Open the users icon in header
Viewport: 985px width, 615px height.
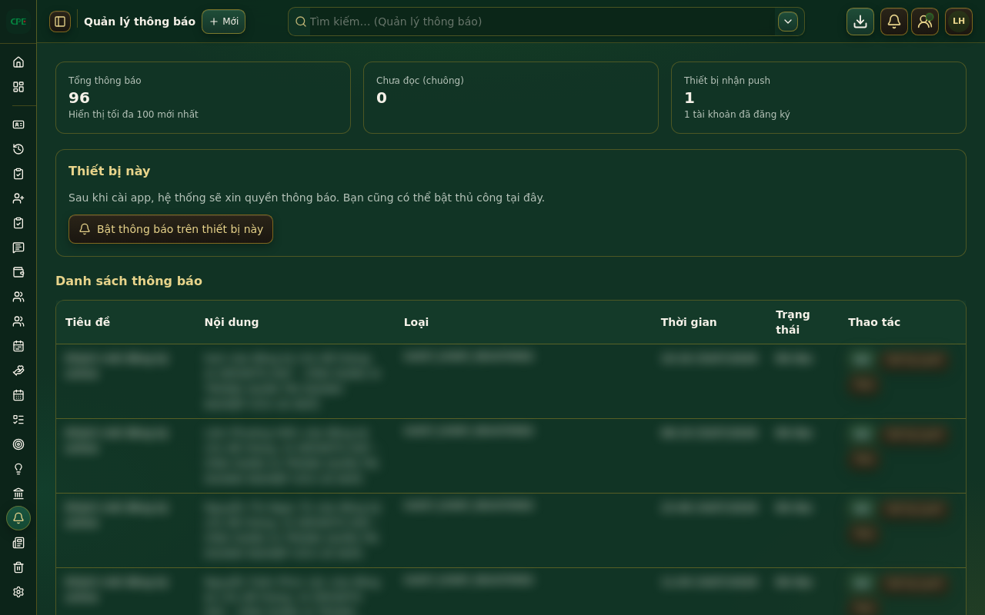click(925, 22)
